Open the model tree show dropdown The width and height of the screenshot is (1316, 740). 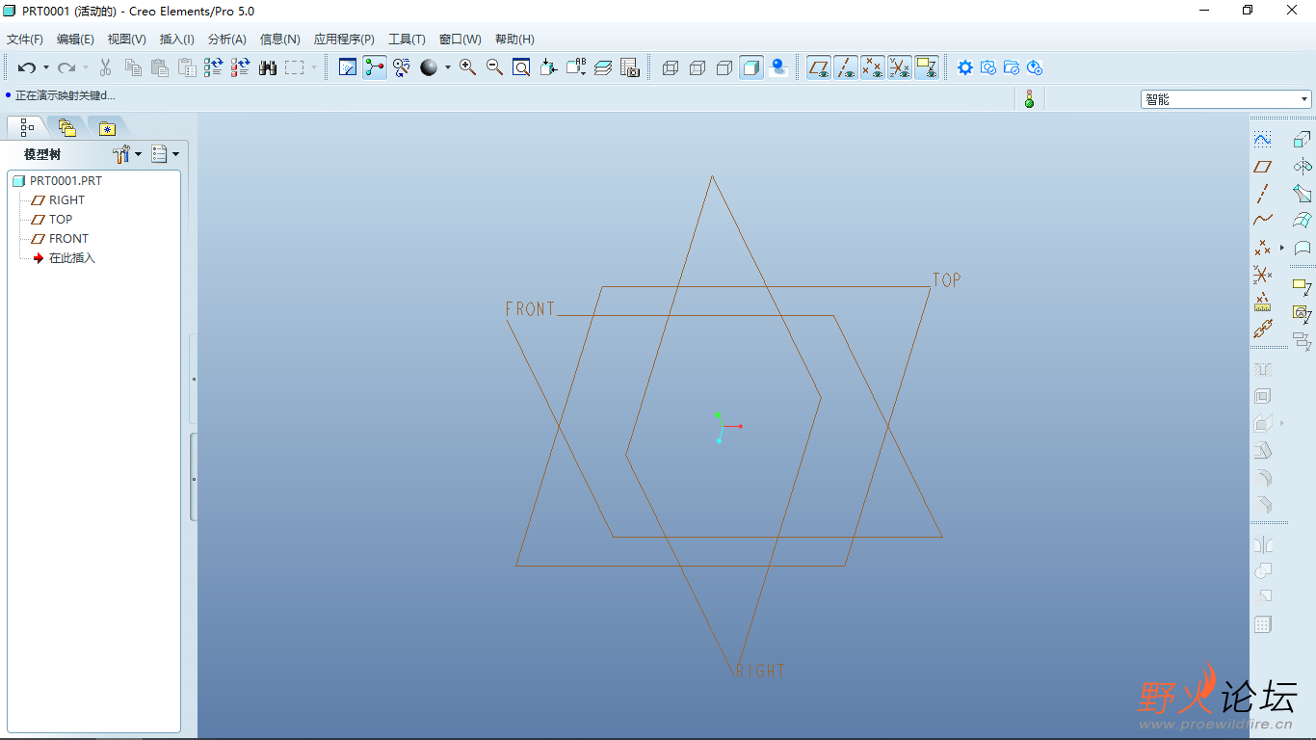(x=166, y=154)
